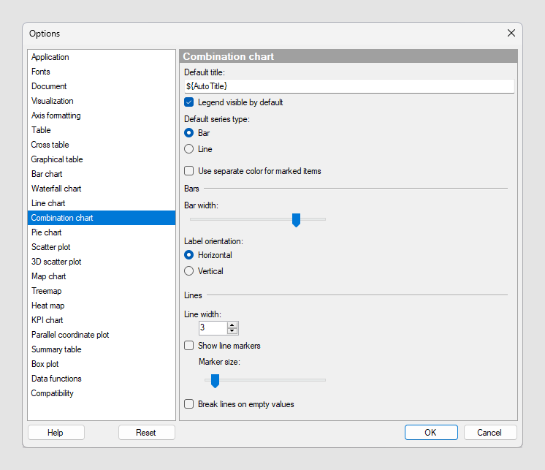Screen dimensions: 545x470
Task: Click the Marker size slider handle
Action: click(215, 381)
